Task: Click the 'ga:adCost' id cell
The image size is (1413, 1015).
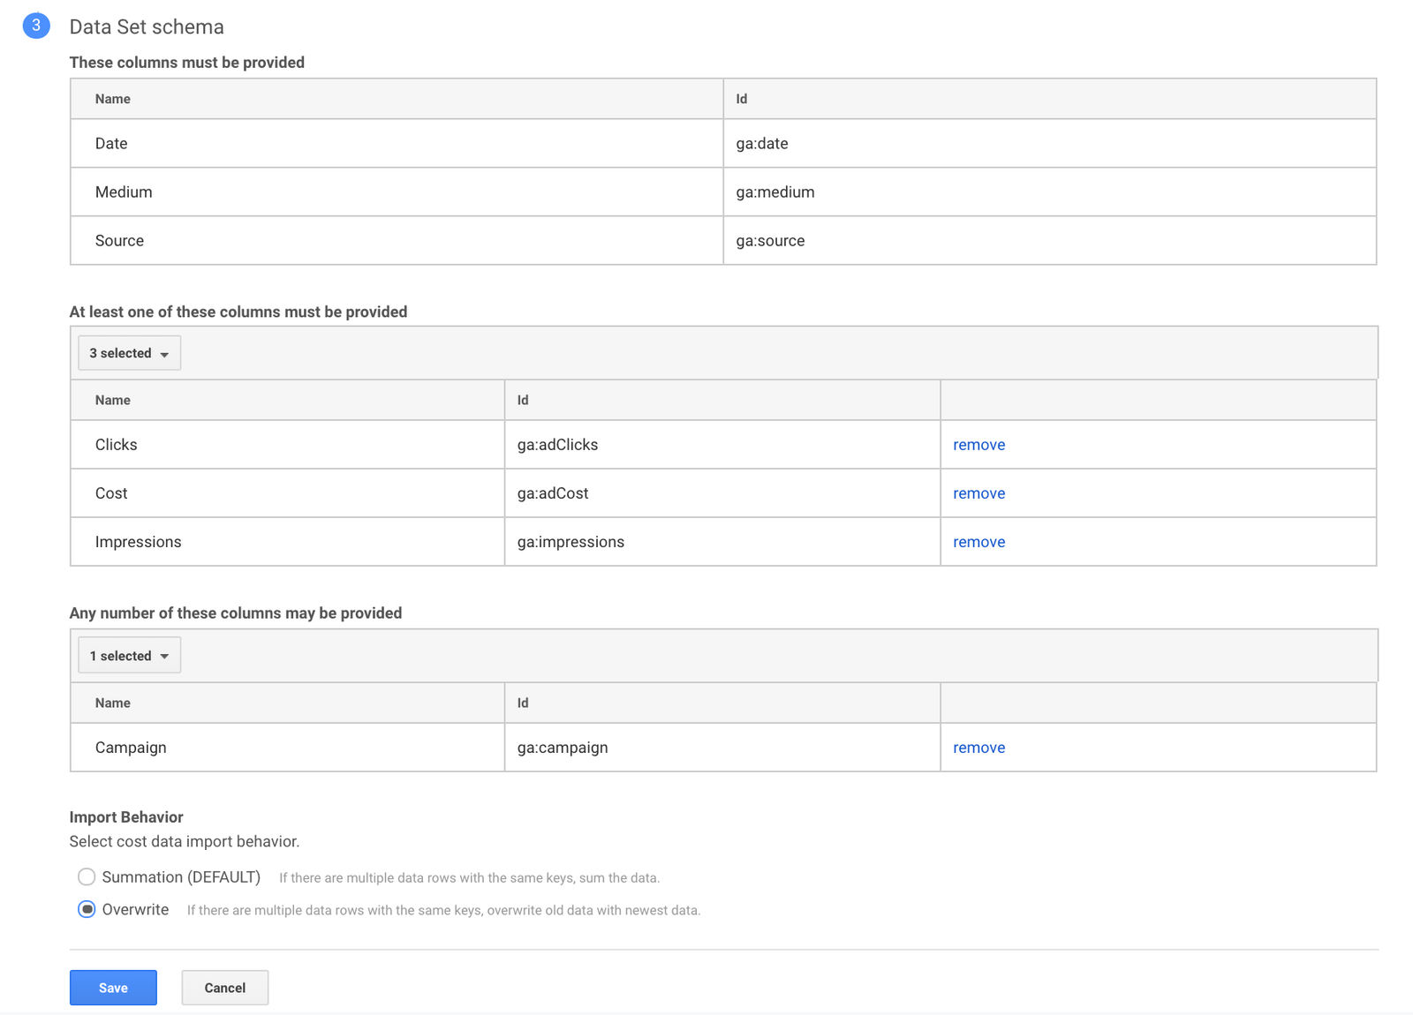Action: (x=722, y=493)
